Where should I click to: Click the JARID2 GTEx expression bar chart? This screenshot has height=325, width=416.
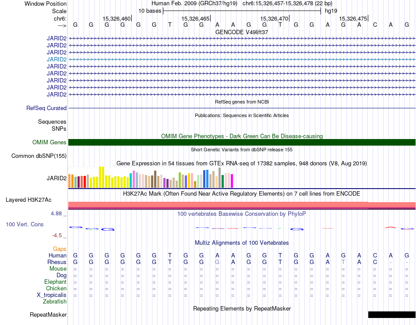tap(151, 177)
